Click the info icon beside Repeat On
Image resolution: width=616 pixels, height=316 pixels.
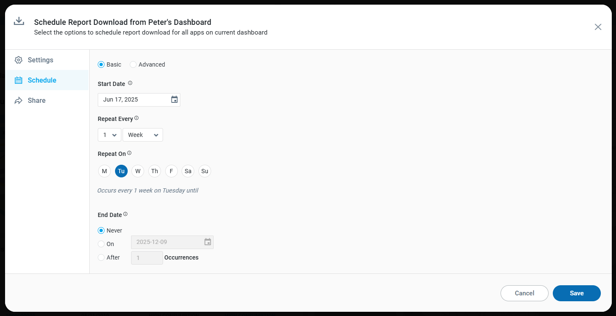[x=129, y=153]
